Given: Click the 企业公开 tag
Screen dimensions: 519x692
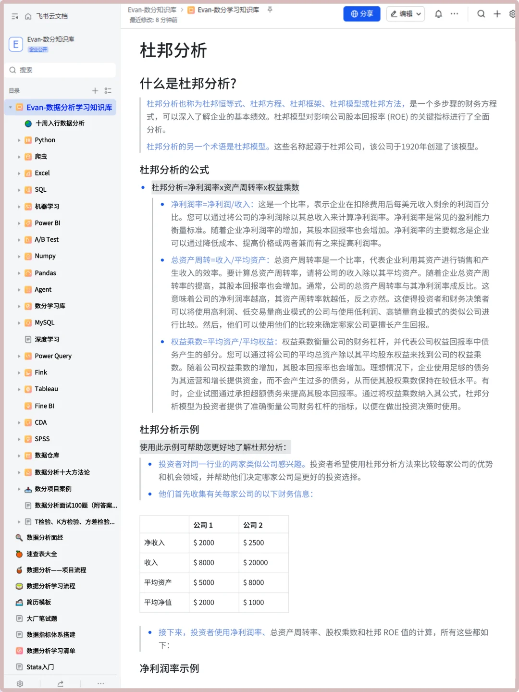Looking at the screenshot, I should 38,49.
